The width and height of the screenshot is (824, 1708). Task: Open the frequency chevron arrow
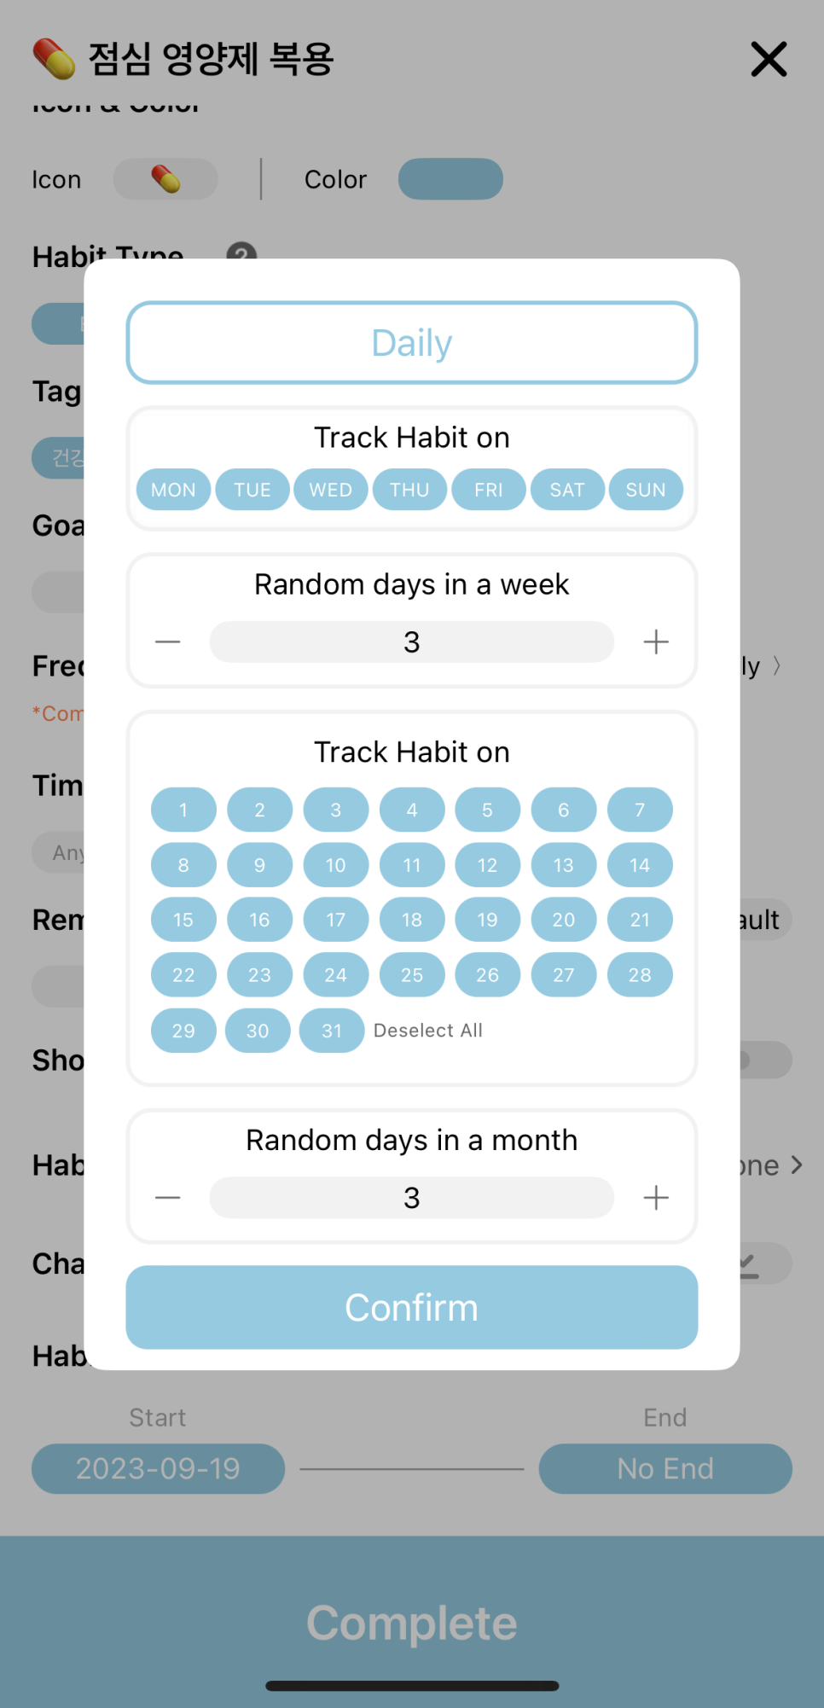(777, 665)
